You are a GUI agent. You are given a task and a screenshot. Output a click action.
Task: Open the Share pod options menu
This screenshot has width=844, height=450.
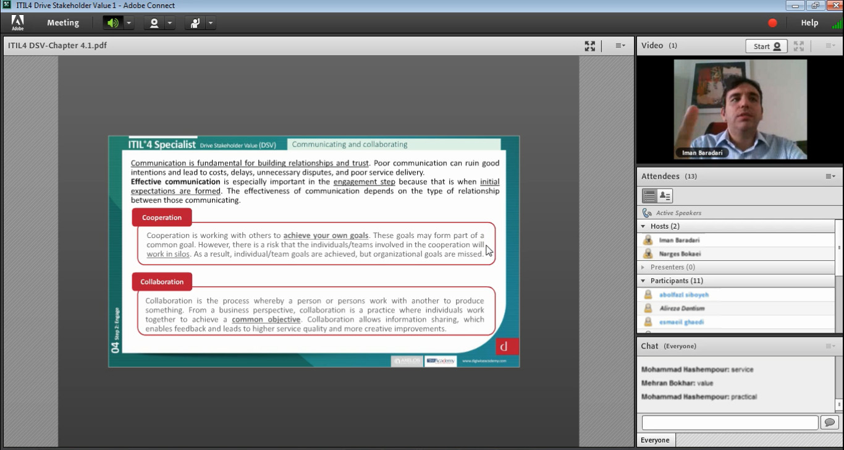620,46
